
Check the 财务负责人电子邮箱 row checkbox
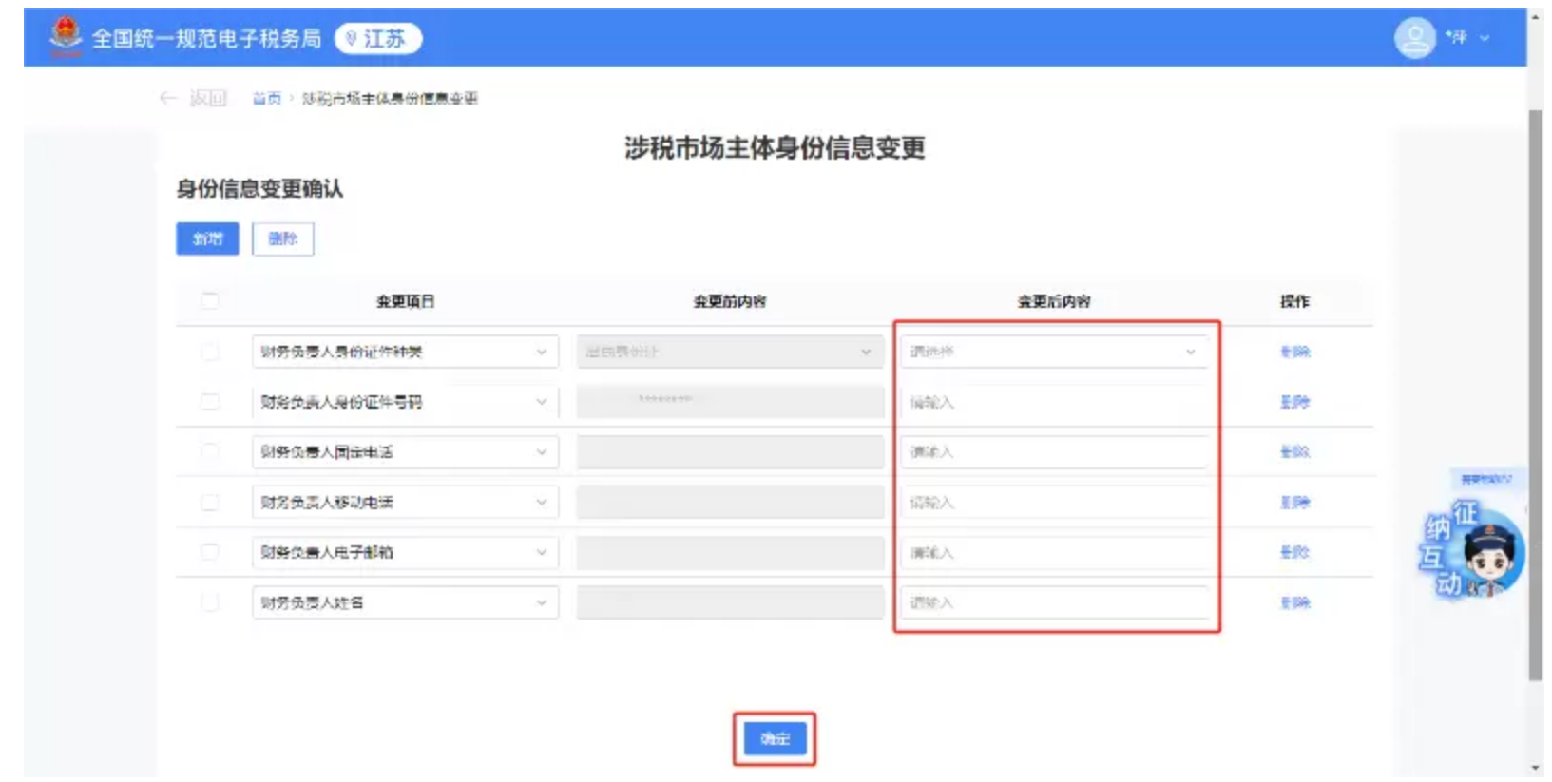210,552
